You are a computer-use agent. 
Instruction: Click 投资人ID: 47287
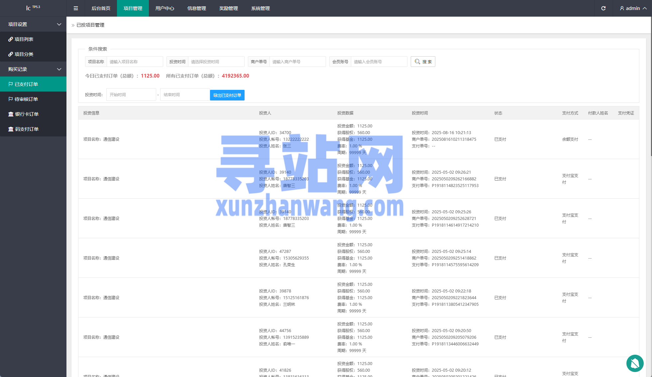(x=275, y=252)
